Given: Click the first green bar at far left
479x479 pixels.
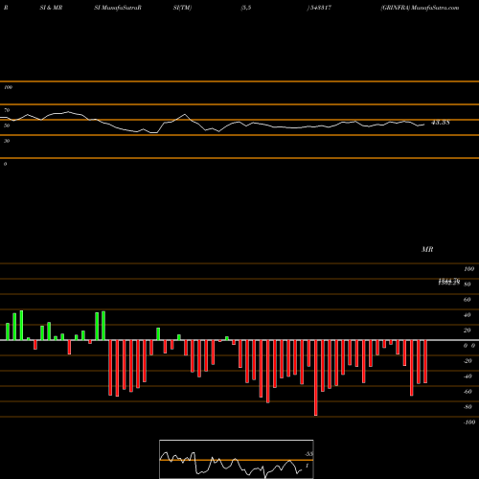Looking at the screenshot, I should pyautogui.click(x=8, y=331).
